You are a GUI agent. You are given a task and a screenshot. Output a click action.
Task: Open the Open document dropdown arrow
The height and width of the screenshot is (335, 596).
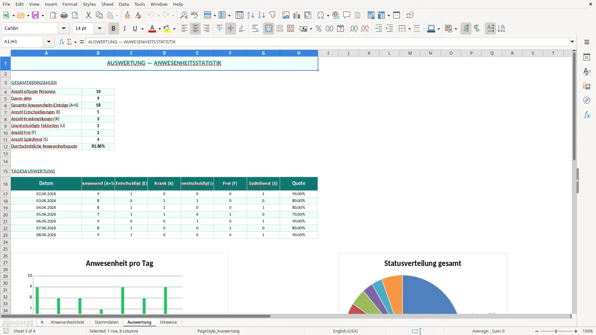click(x=28, y=15)
